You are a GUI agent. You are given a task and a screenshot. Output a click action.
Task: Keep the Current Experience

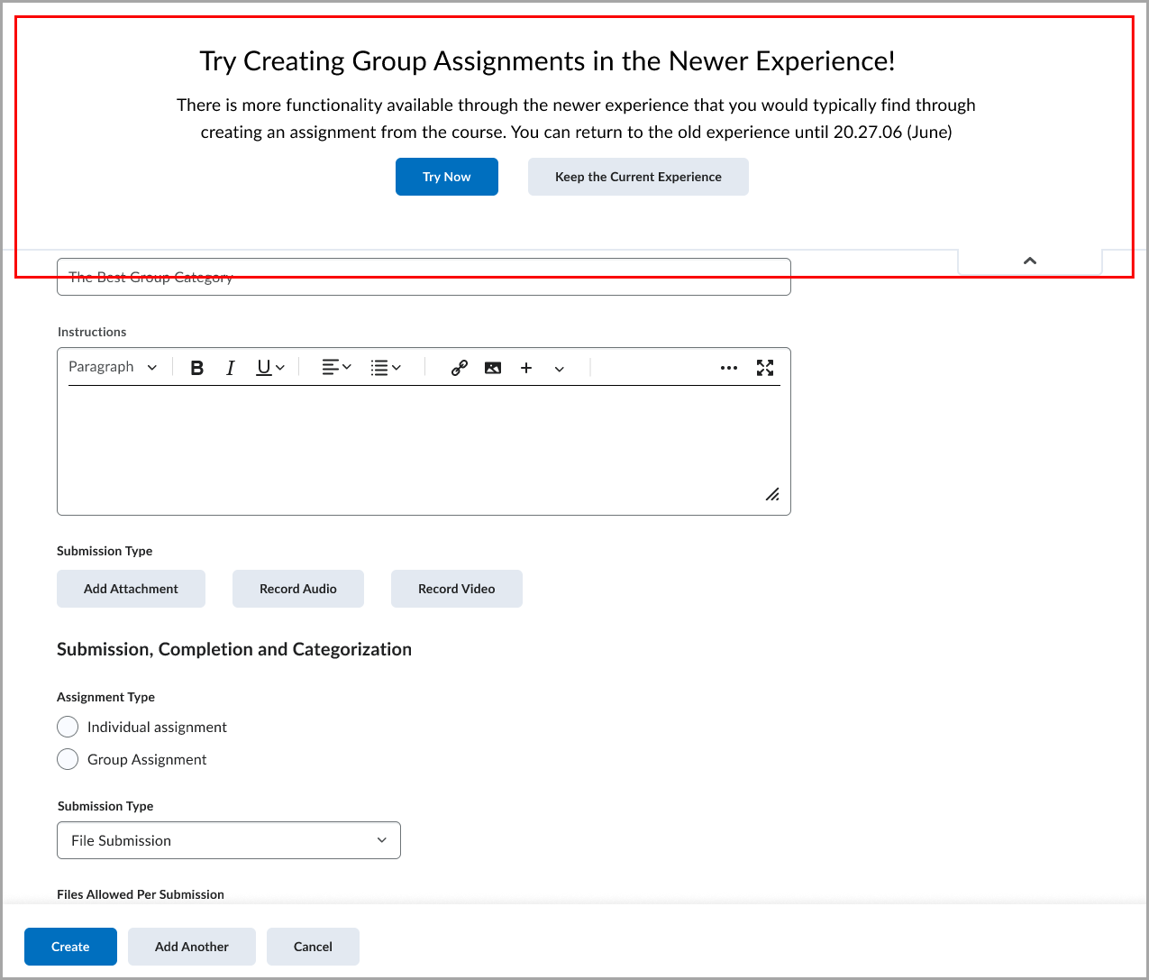tap(637, 177)
